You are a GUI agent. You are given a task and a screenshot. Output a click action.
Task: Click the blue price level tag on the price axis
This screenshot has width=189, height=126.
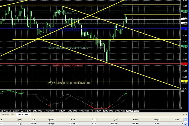coord(184,28)
